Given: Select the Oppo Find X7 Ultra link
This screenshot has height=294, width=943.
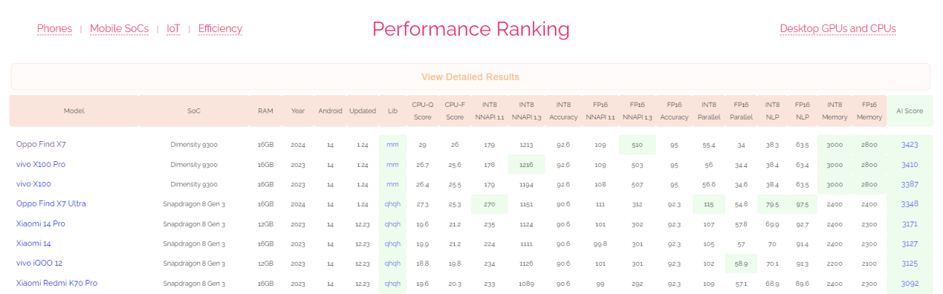Looking at the screenshot, I should 51,203.
